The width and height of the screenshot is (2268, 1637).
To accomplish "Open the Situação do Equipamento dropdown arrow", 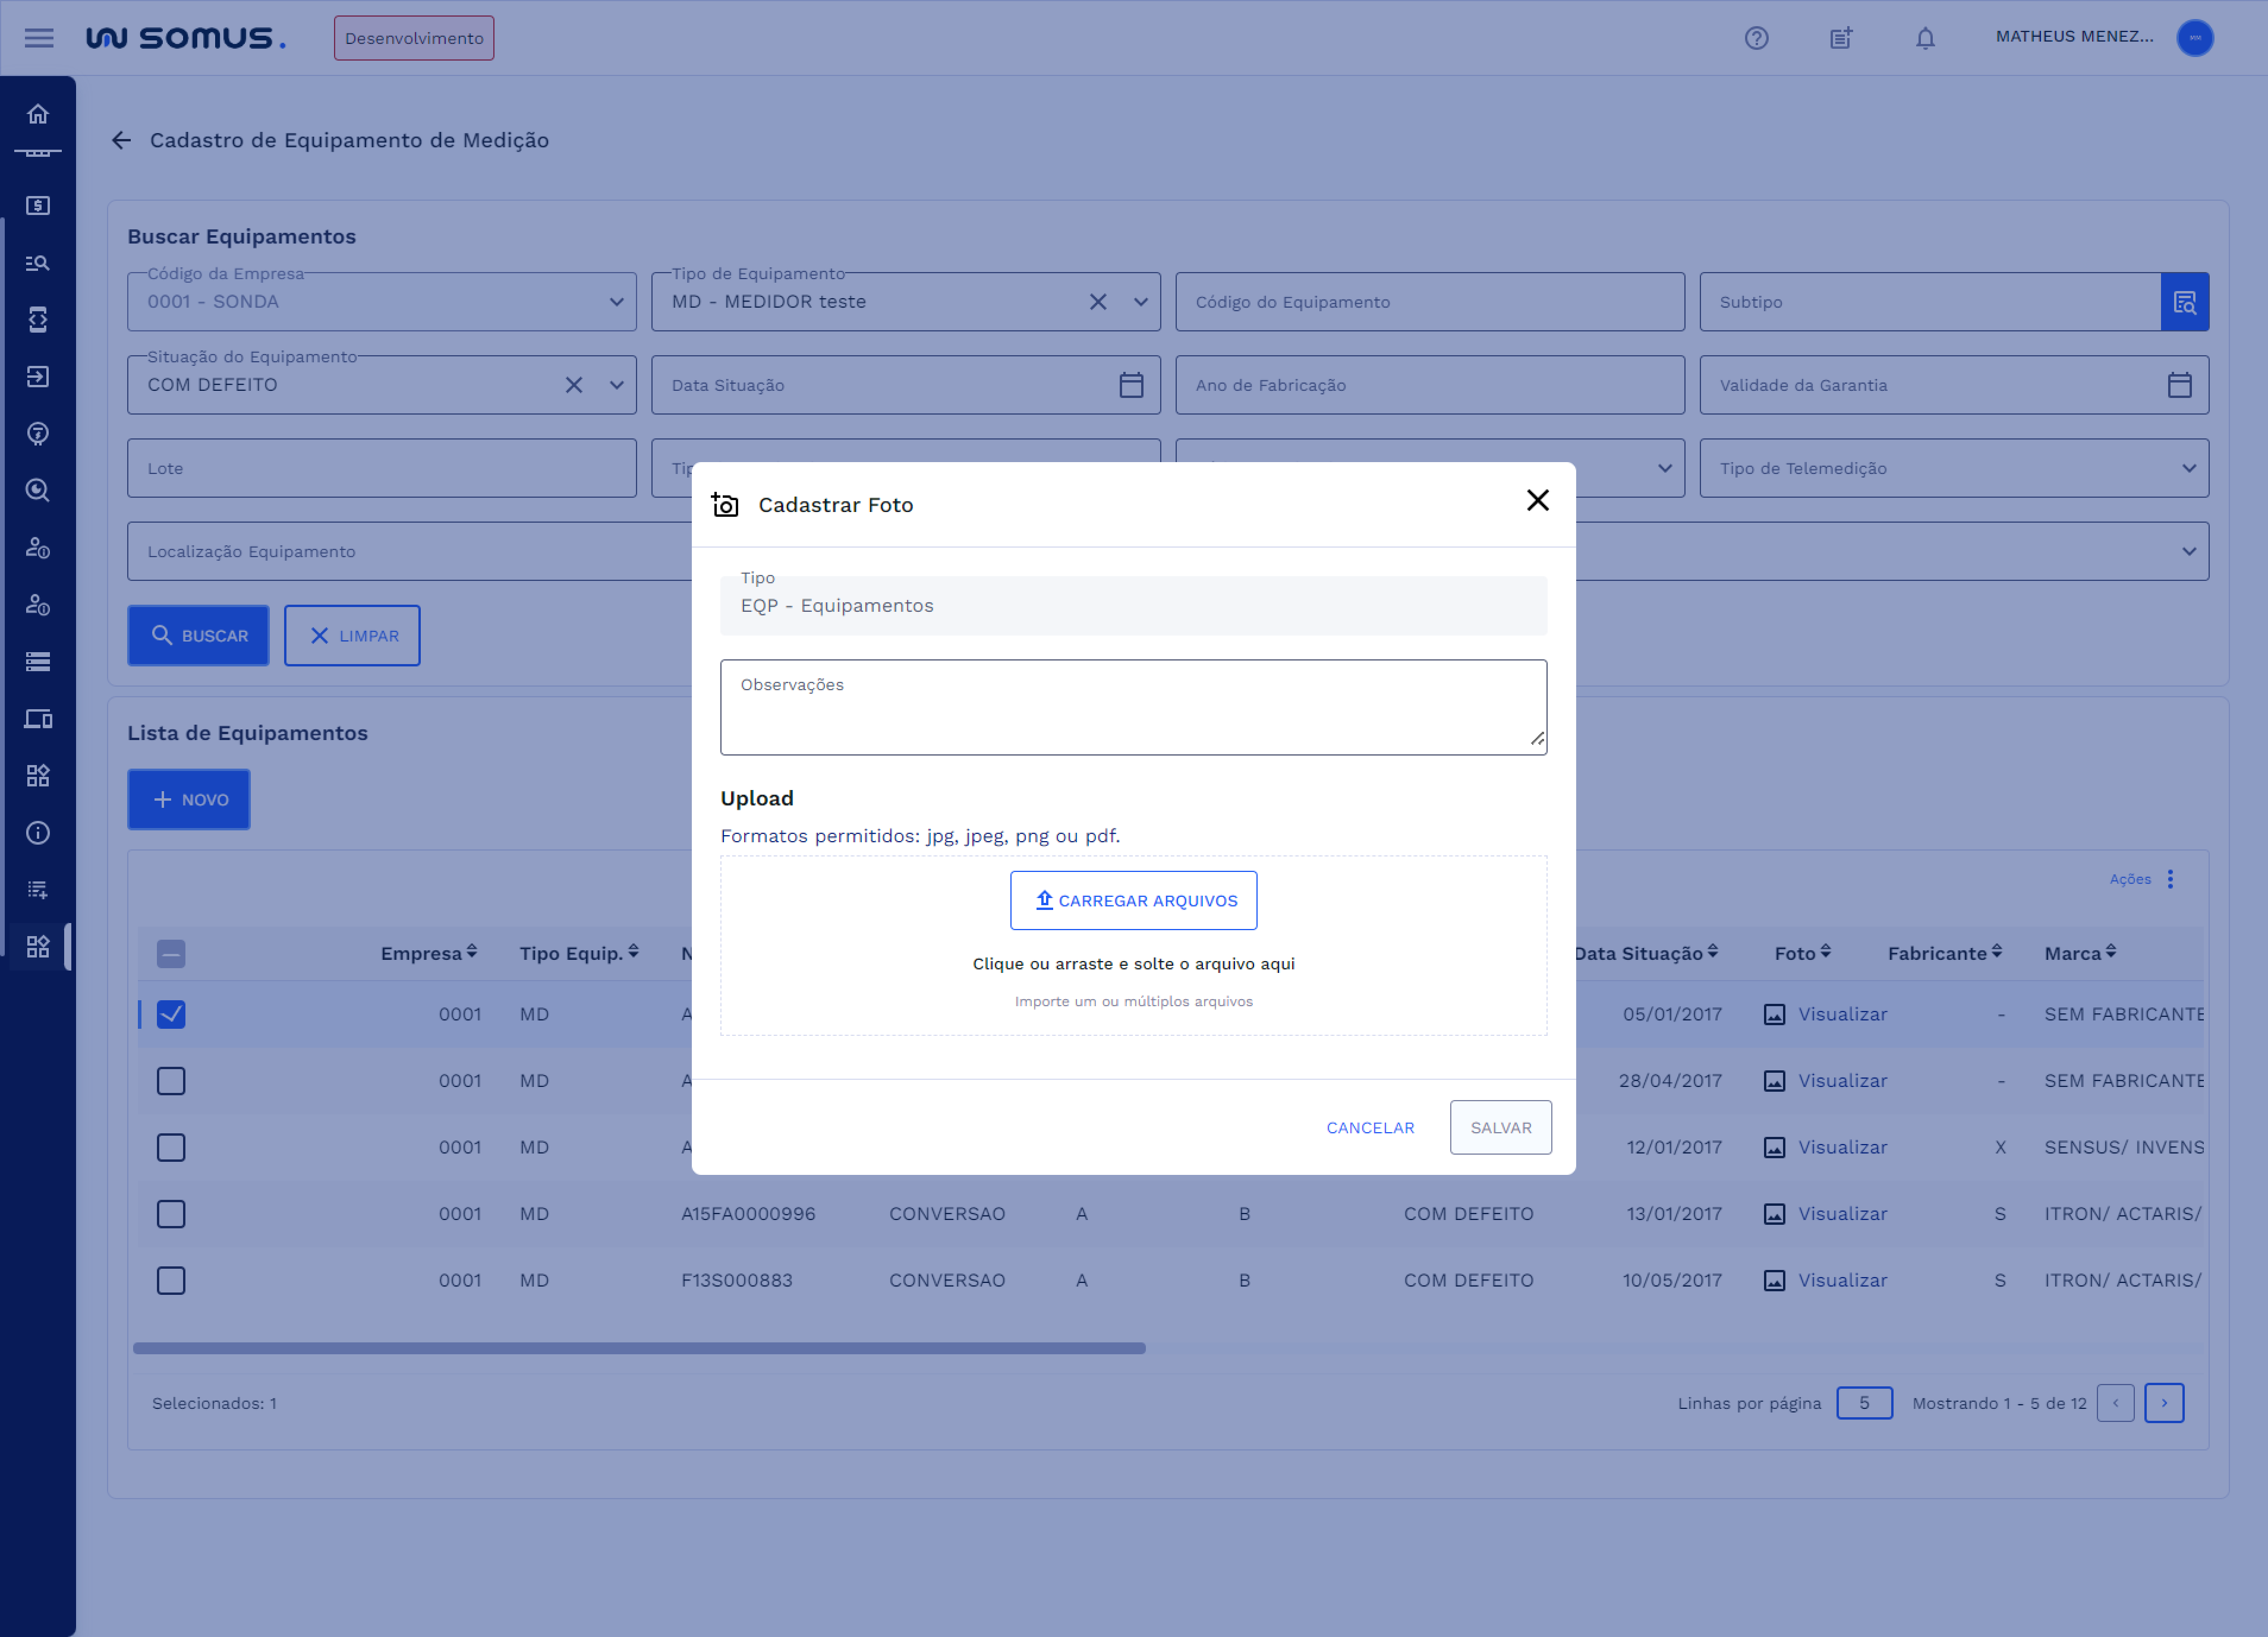I will coord(616,385).
